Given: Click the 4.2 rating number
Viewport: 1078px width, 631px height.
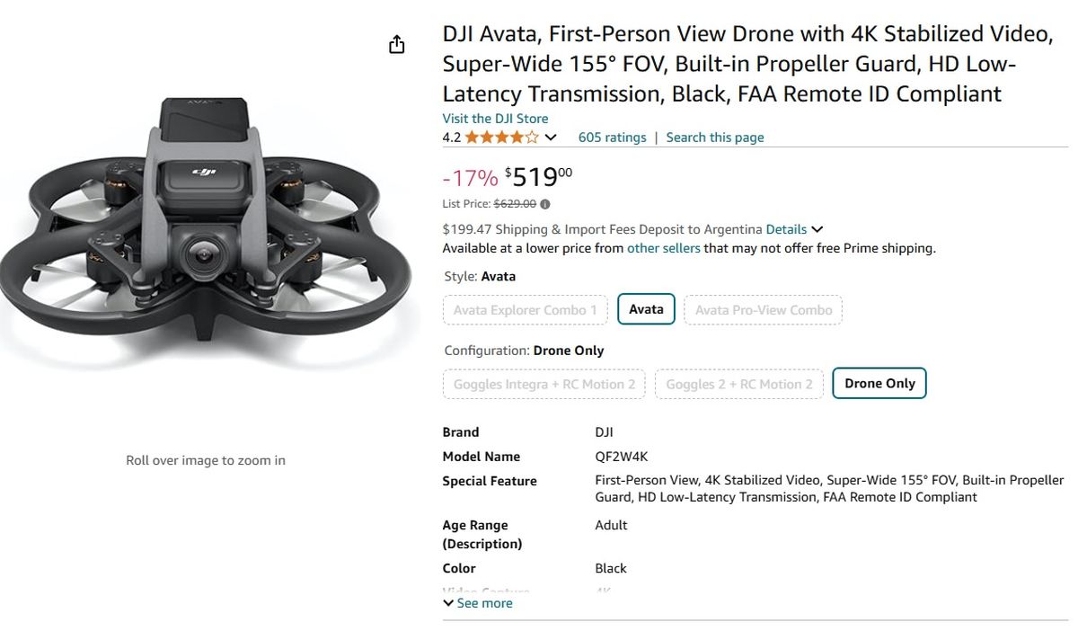Looking at the screenshot, I should click(451, 138).
